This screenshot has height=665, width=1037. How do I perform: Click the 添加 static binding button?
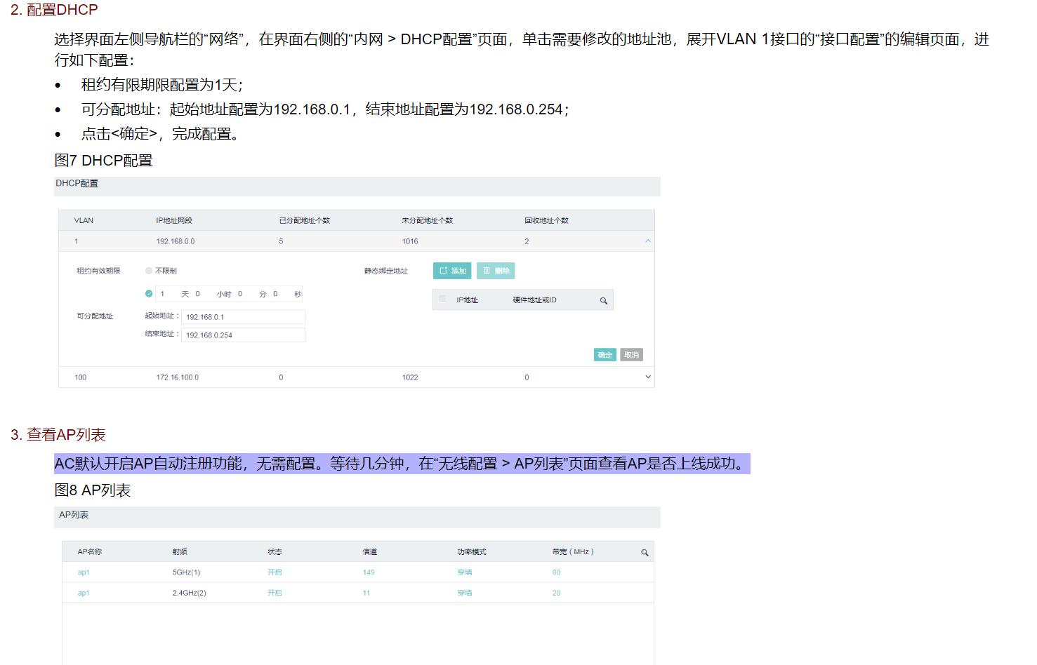tap(452, 271)
